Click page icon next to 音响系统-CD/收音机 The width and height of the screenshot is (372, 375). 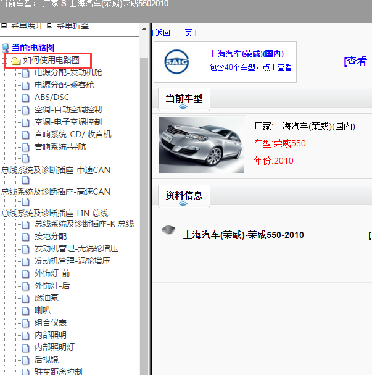(x=26, y=135)
